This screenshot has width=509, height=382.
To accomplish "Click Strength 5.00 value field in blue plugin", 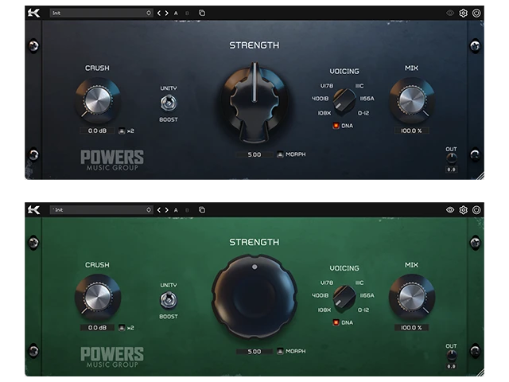I will tap(254, 154).
